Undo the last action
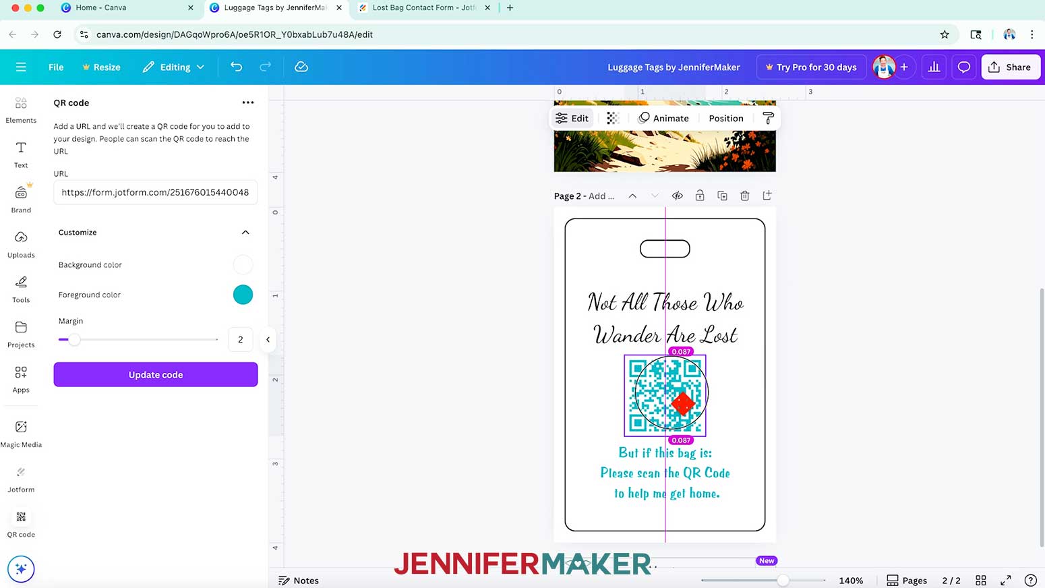 coord(236,67)
